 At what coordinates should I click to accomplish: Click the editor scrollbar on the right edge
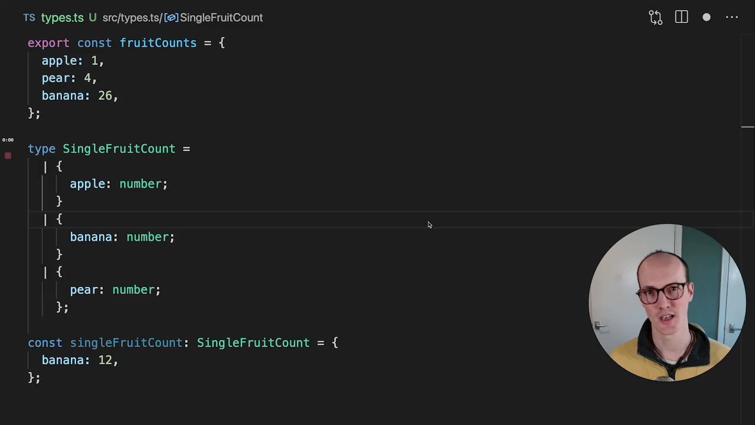(747, 126)
